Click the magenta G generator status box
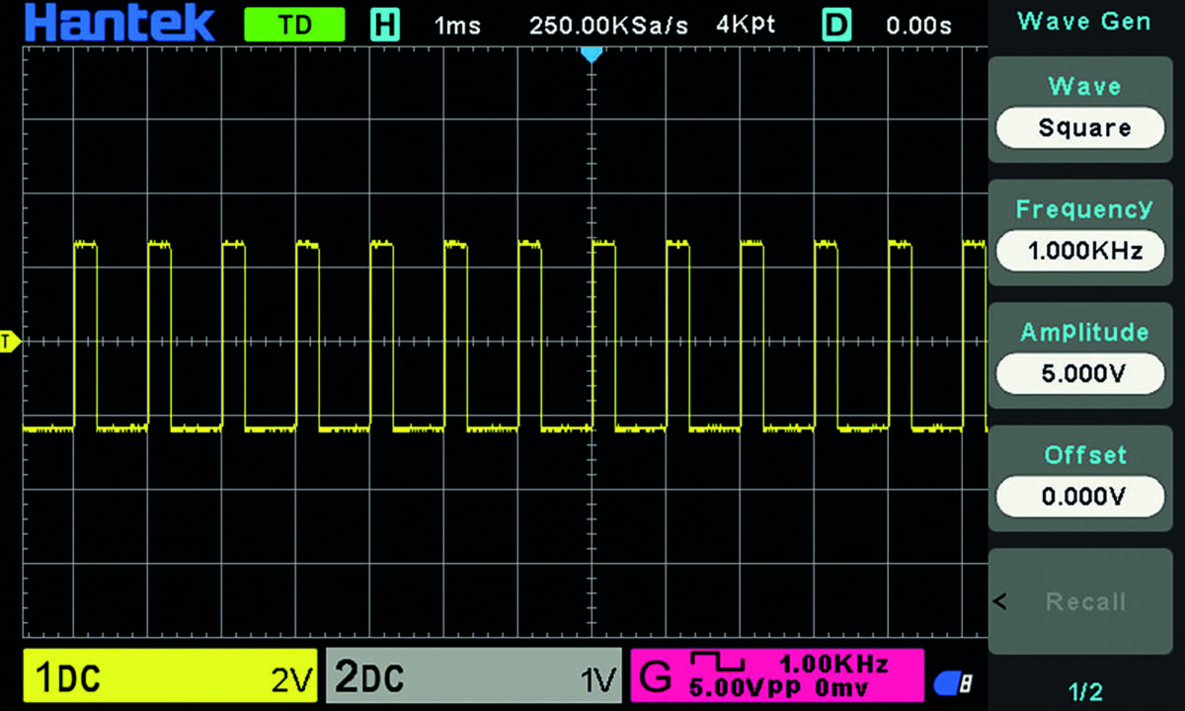1185x711 pixels. point(776,677)
